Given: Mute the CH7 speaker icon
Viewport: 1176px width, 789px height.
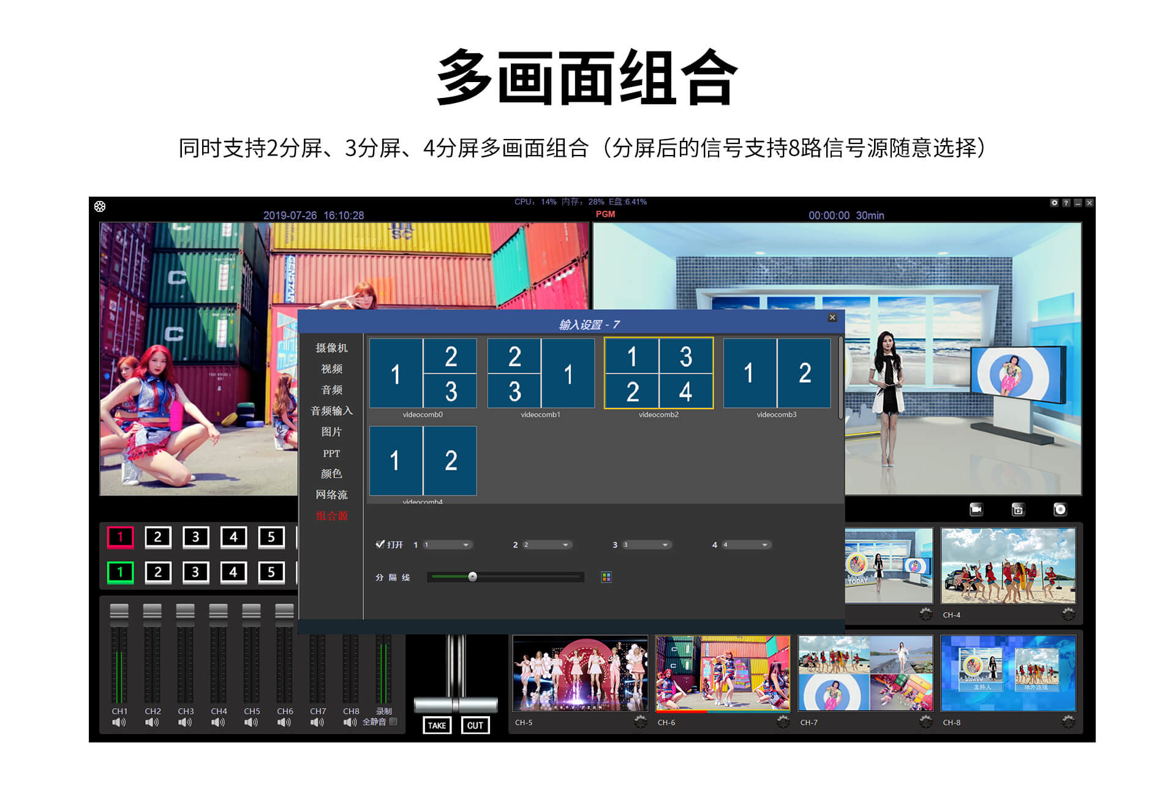Looking at the screenshot, I should tap(317, 723).
